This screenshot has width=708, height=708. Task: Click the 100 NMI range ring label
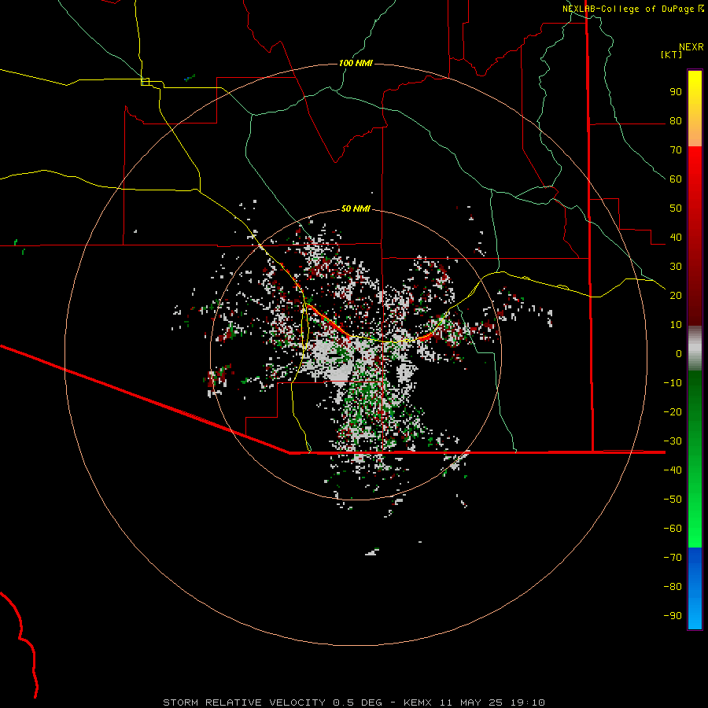pyautogui.click(x=356, y=63)
